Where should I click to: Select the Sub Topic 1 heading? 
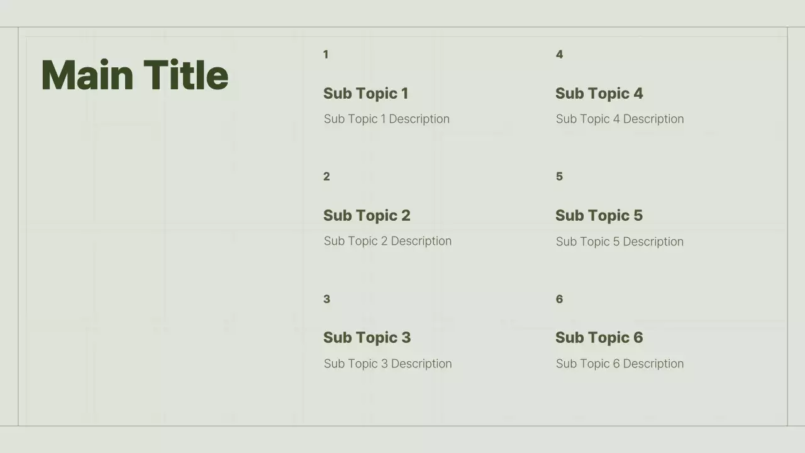point(365,94)
